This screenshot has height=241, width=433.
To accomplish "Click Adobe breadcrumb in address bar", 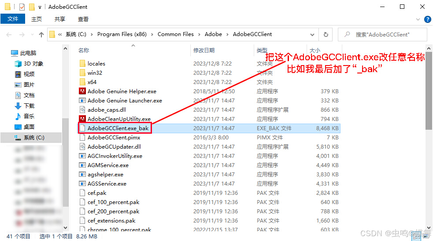I will [x=213, y=34].
